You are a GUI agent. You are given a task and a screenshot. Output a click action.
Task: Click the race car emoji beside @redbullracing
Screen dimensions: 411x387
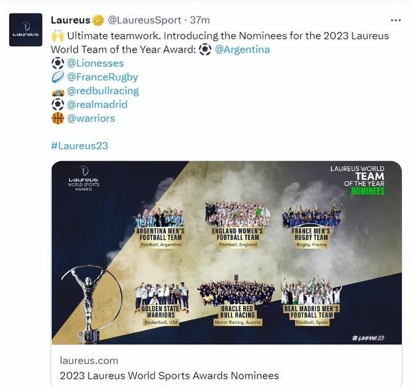click(58, 93)
